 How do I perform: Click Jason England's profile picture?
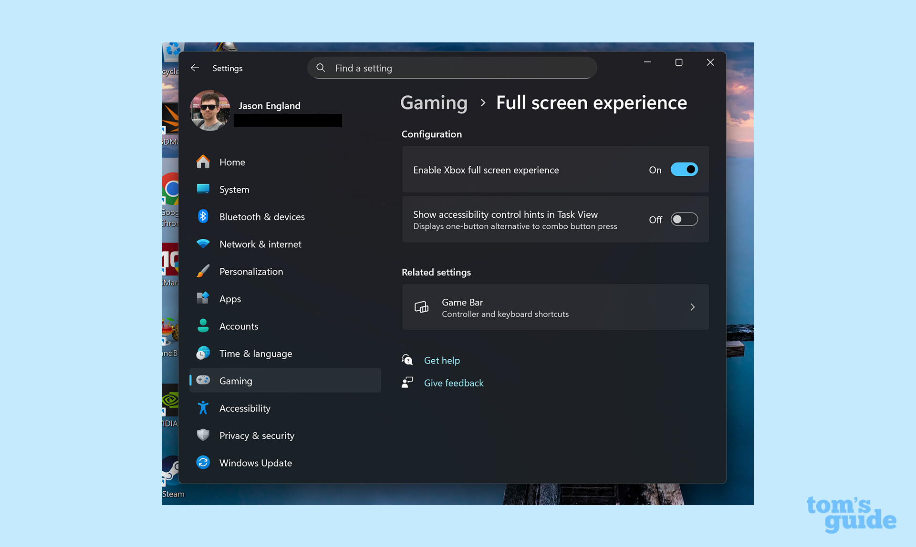[210, 110]
